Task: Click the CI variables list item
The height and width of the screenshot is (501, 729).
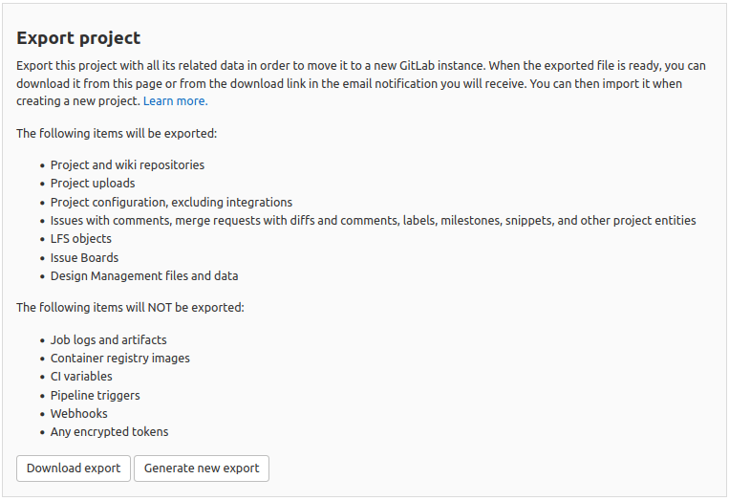Action: (x=81, y=377)
